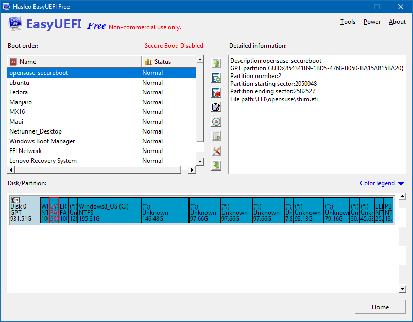The height and width of the screenshot is (322, 413).
Task: Move the opensuse-secureboot entry up
Action: click(x=216, y=63)
